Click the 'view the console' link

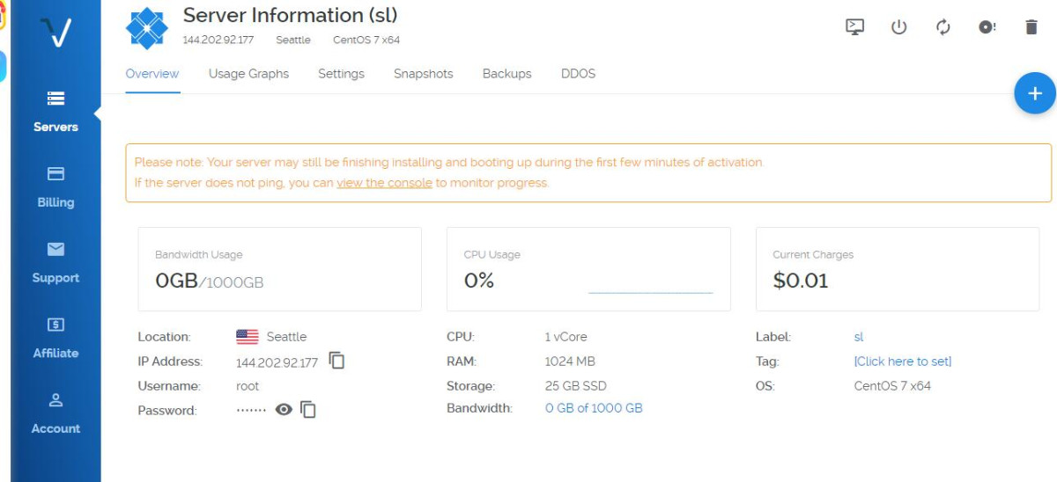tap(384, 183)
